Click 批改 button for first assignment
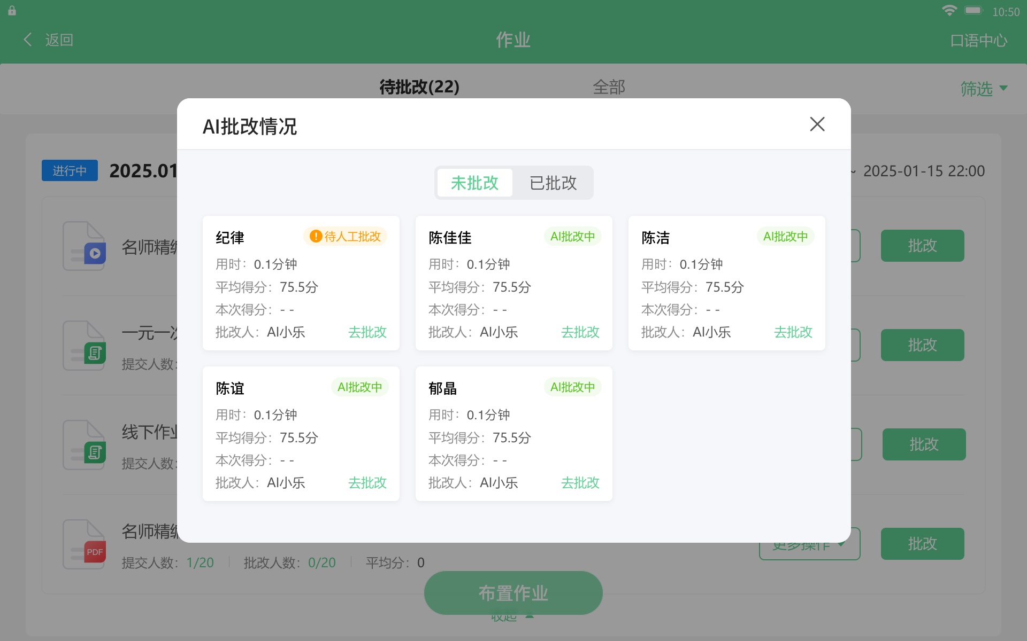Viewport: 1027px width, 641px height. tap(922, 246)
